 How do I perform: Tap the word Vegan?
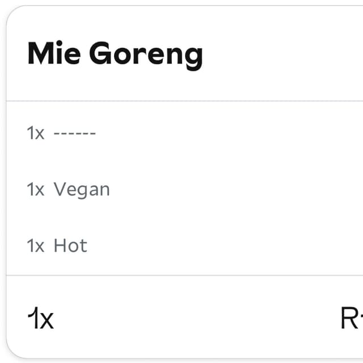pos(82,189)
